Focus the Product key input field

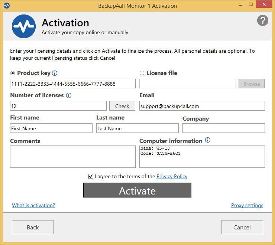pyautogui.click(x=73, y=84)
